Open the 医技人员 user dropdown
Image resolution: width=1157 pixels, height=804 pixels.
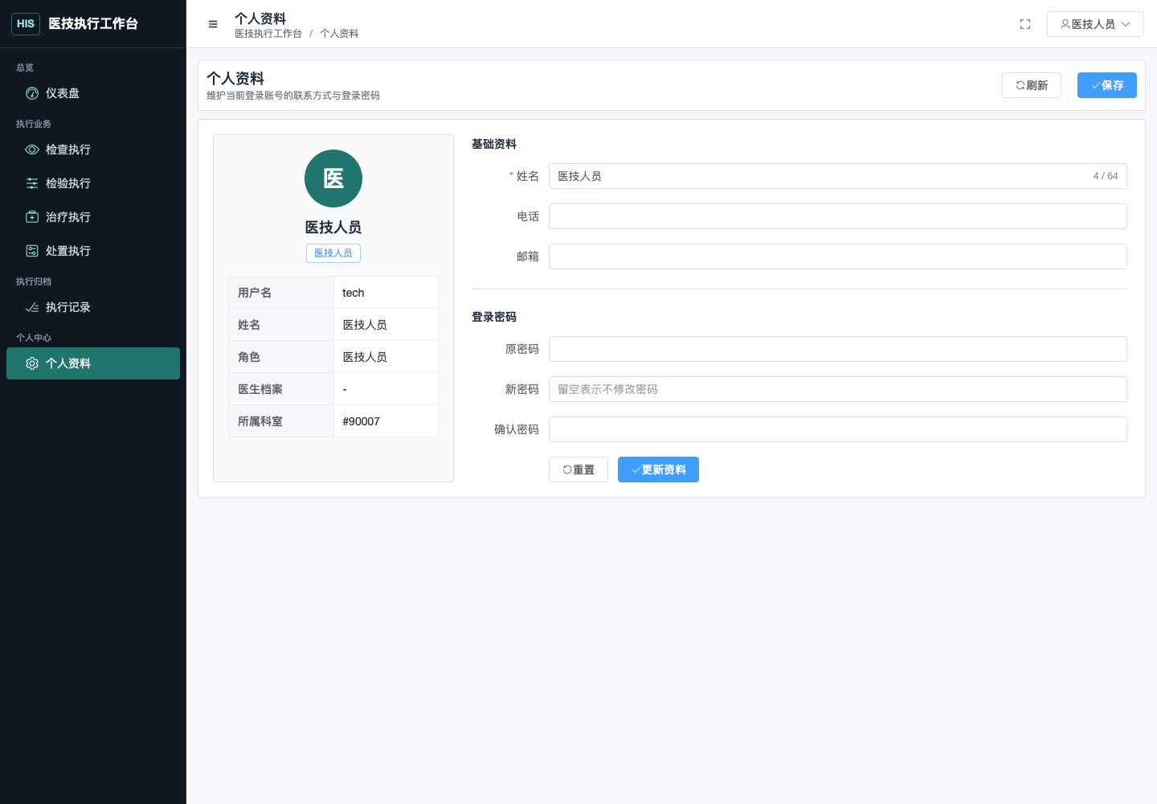point(1095,24)
